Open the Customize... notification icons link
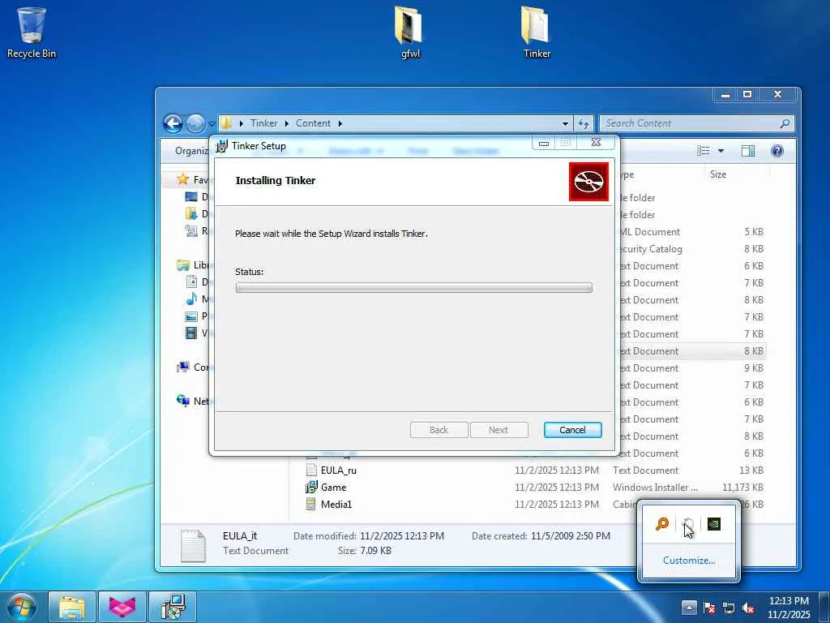 coord(689,561)
